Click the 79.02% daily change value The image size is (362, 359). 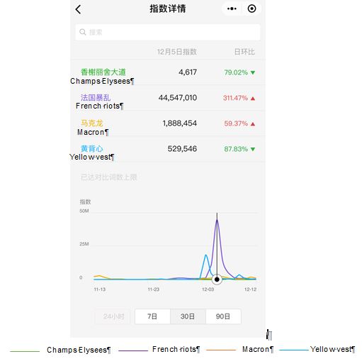(236, 72)
